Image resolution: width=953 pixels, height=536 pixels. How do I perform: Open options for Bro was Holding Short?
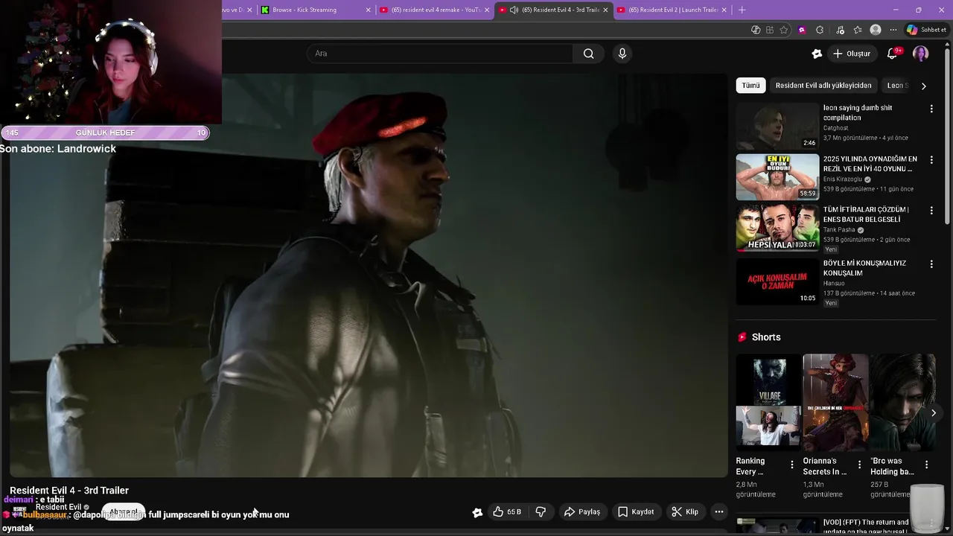[926, 465]
